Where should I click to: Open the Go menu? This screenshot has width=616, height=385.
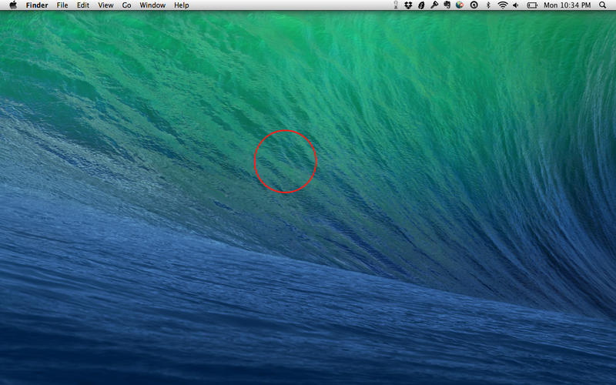pyautogui.click(x=126, y=5)
